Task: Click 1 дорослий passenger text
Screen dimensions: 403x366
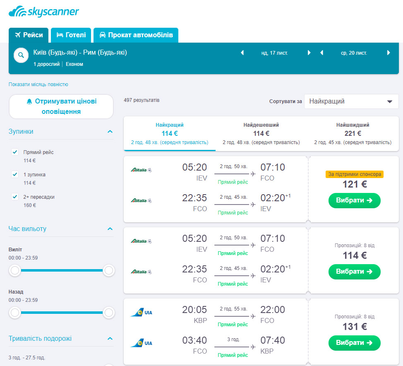Action: pos(46,64)
